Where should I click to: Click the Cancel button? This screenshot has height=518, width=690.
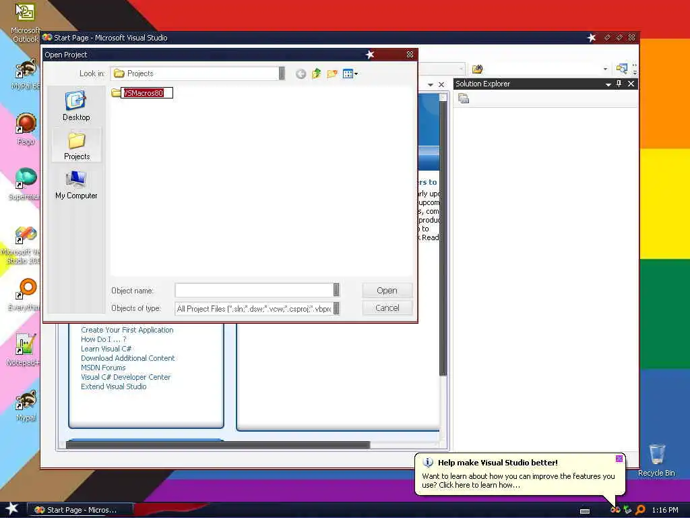387,308
